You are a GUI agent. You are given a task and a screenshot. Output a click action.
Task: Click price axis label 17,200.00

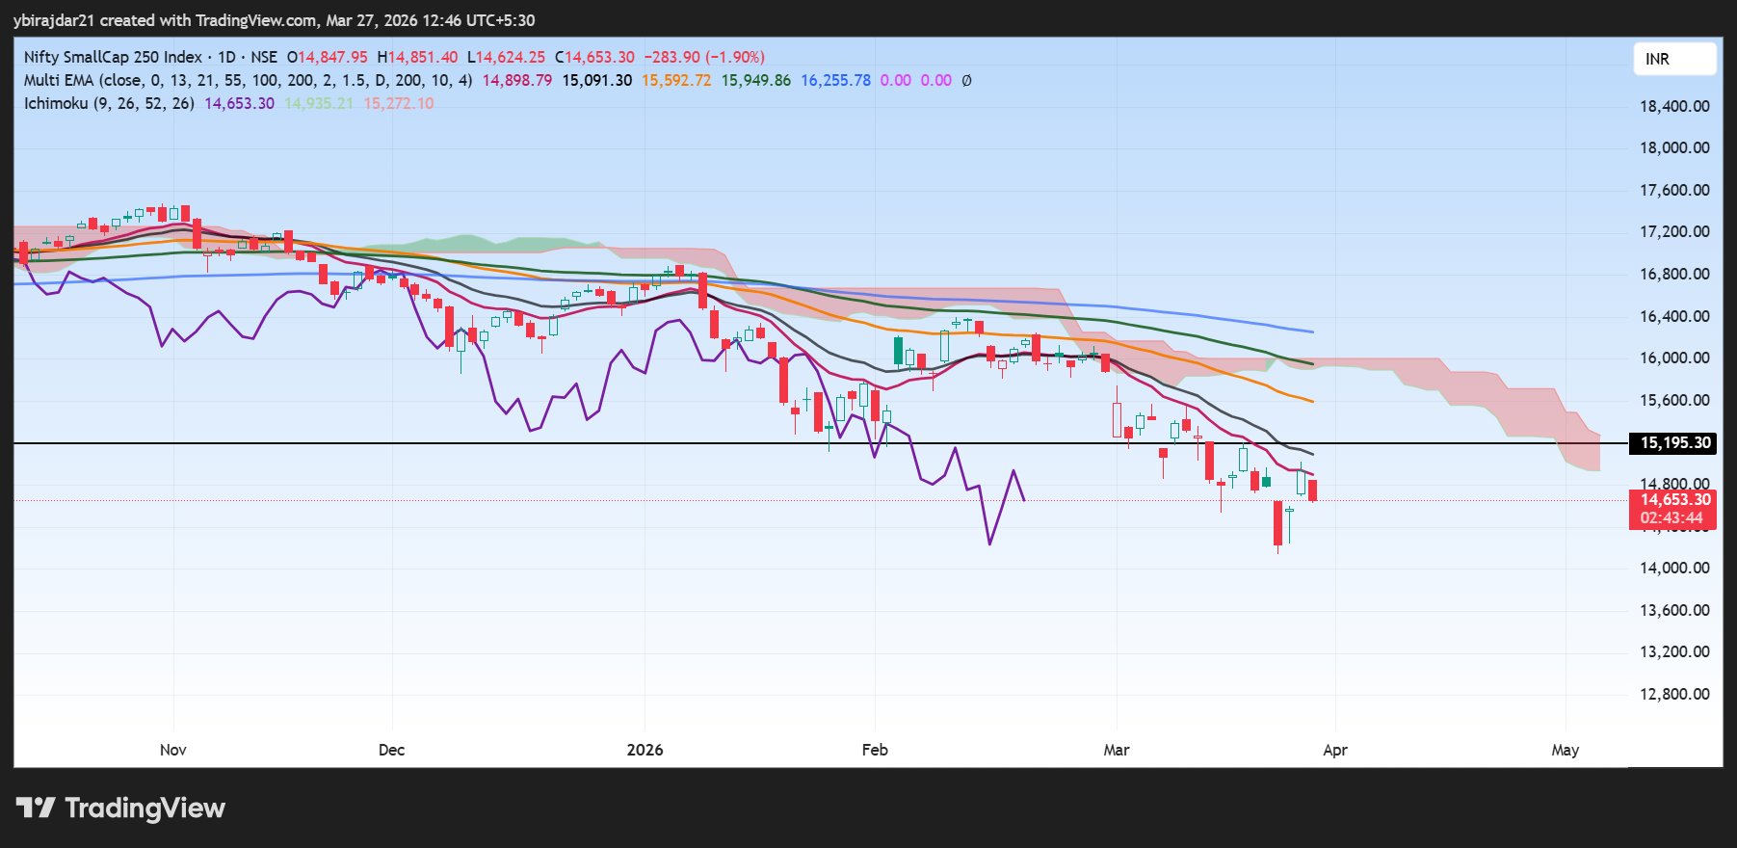[x=1674, y=231]
